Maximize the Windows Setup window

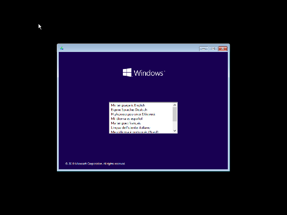click(213, 49)
